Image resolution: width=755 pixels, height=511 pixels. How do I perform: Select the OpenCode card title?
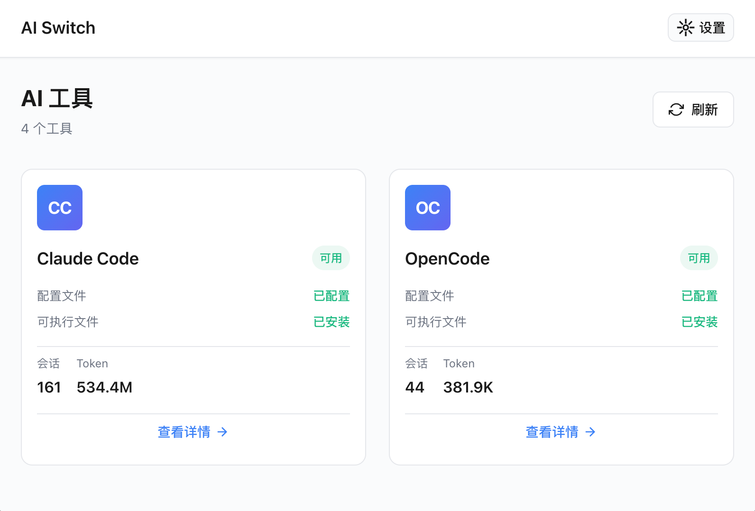point(447,259)
